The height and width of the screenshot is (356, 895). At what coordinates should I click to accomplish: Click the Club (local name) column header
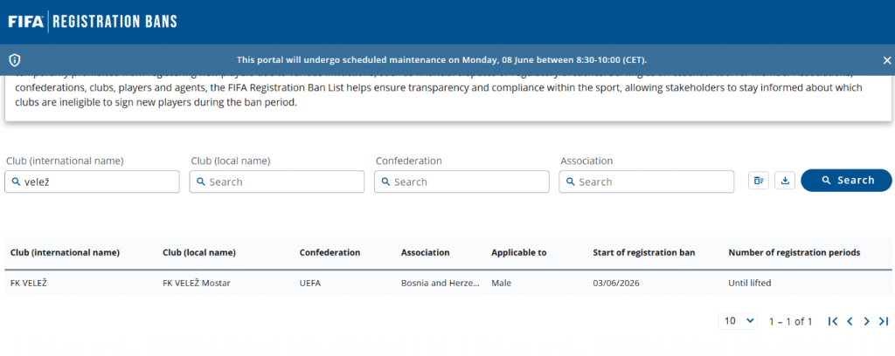tap(199, 252)
